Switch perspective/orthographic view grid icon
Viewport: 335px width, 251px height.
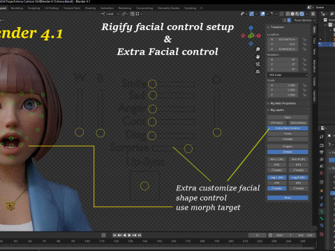click(258, 72)
